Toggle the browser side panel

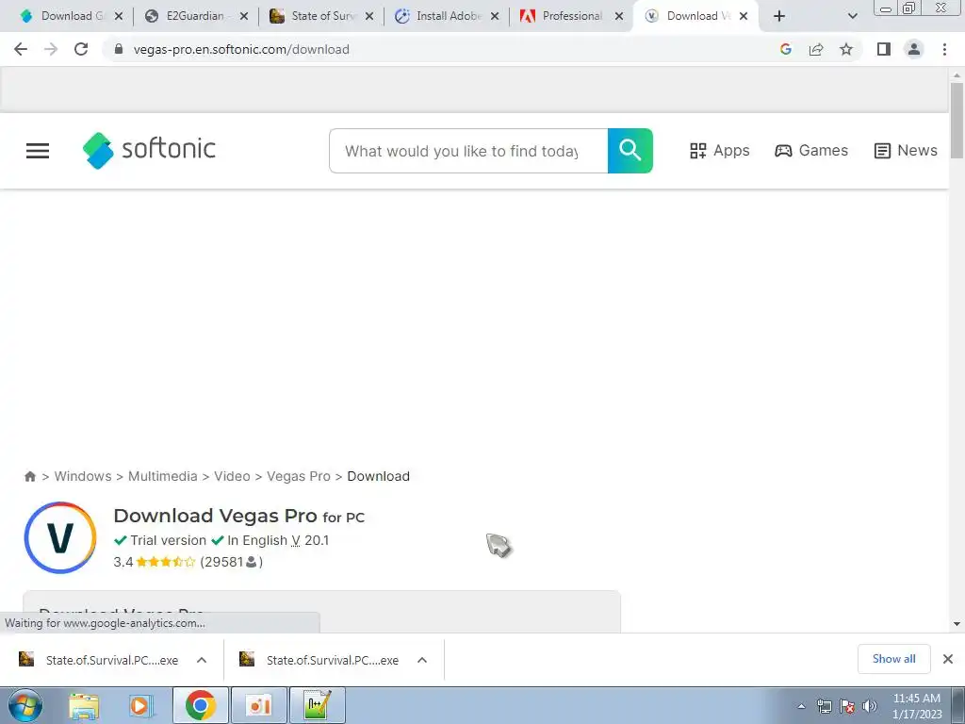click(884, 49)
